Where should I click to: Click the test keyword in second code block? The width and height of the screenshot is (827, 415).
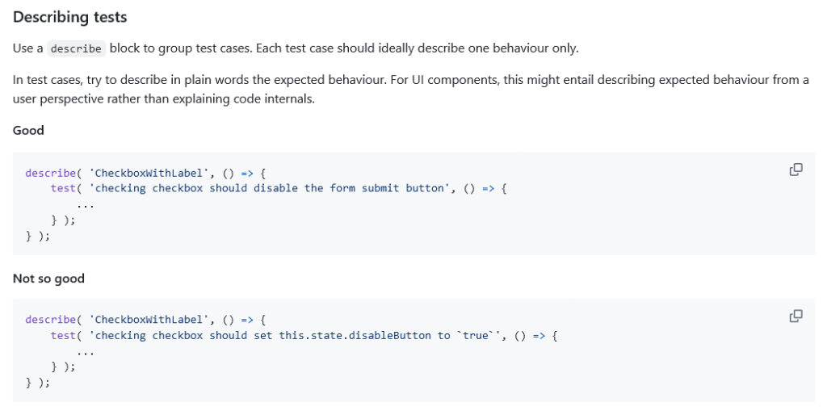63,335
